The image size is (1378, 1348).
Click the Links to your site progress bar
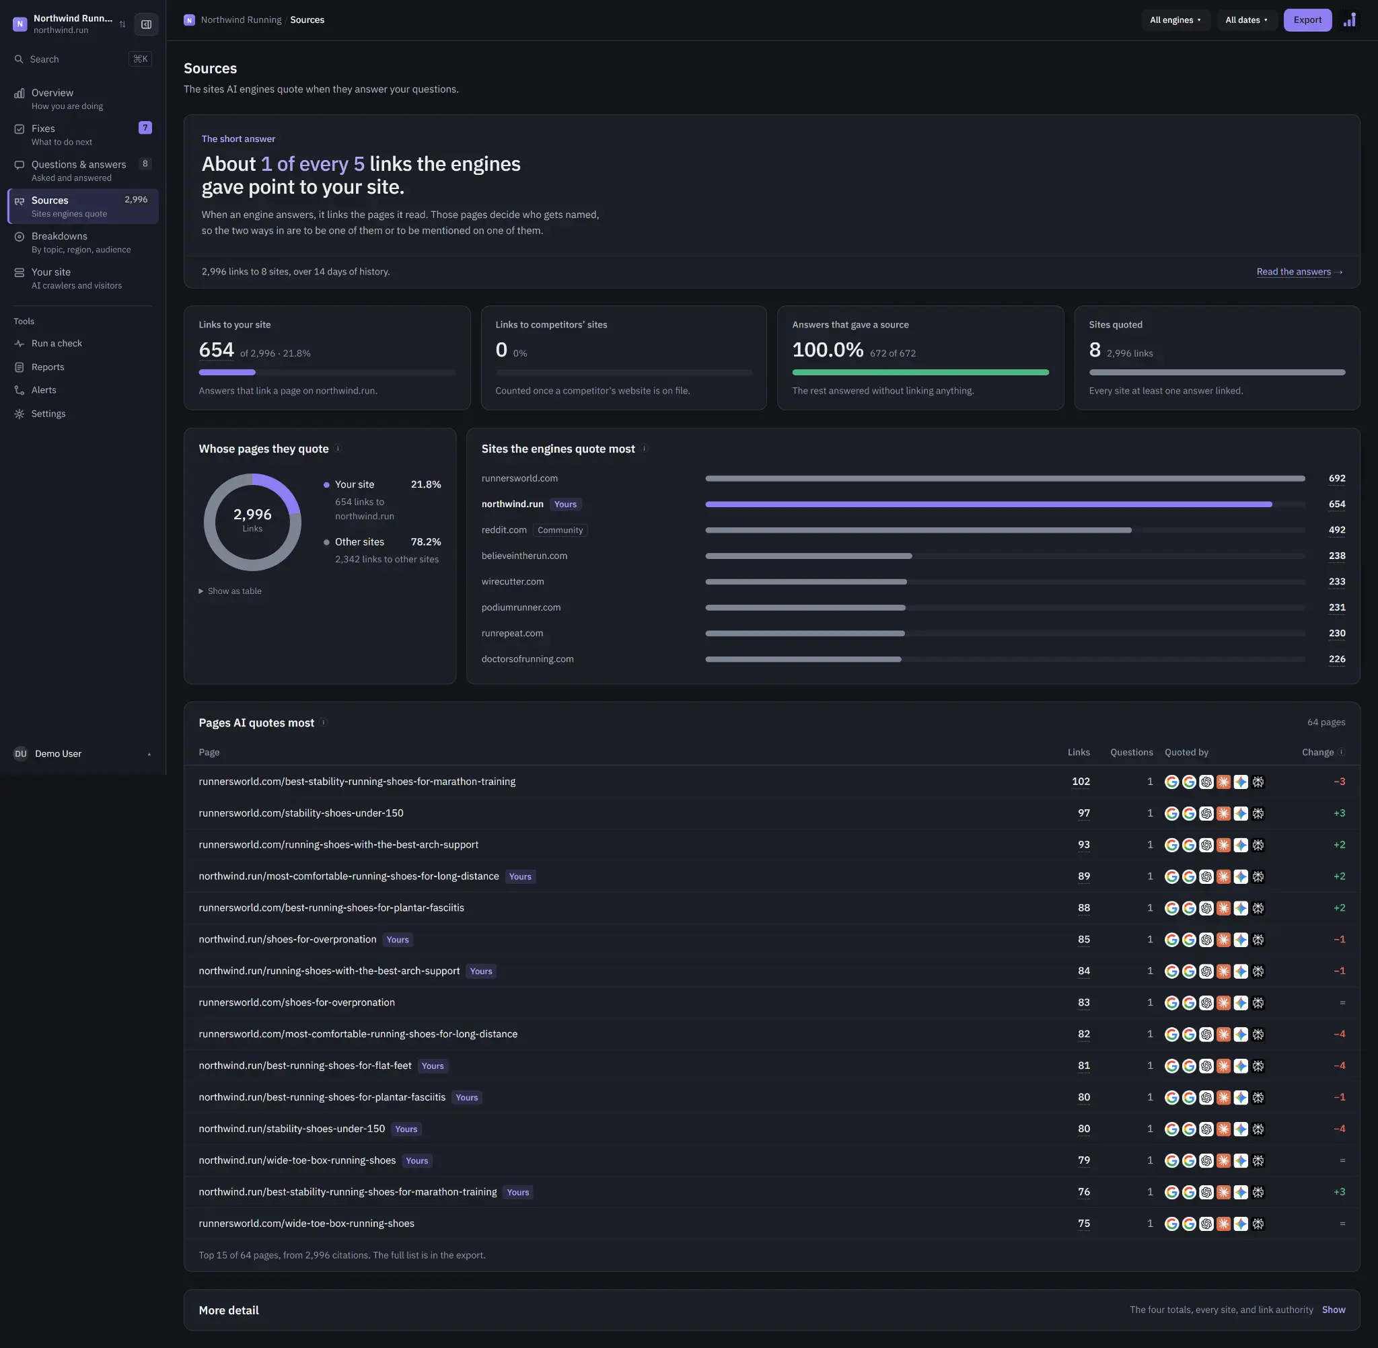(x=326, y=373)
